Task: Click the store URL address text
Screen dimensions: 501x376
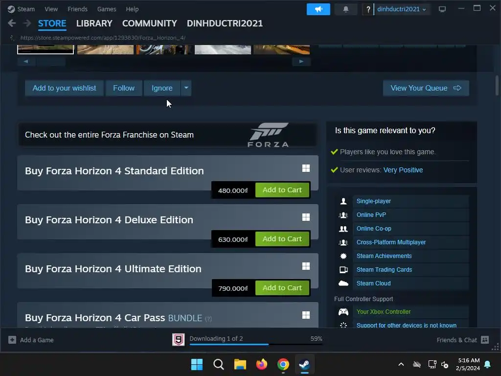Action: click(x=103, y=38)
